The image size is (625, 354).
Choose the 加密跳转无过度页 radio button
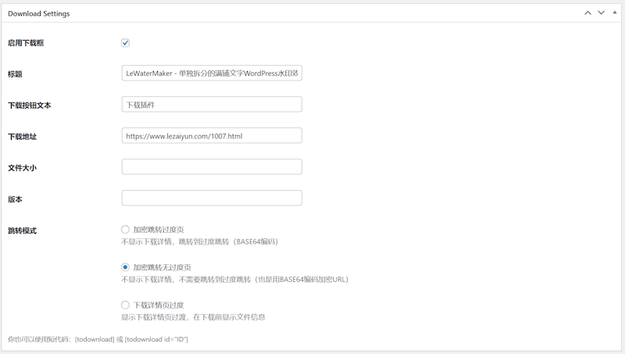coord(125,267)
